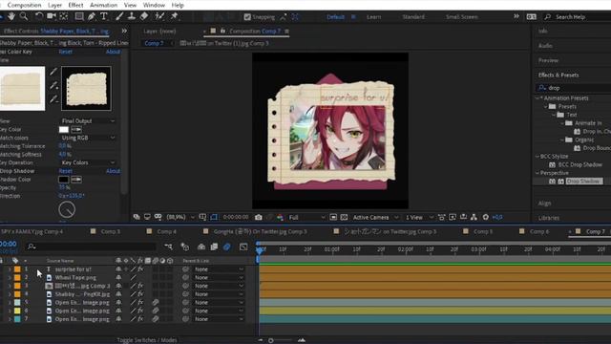Image resolution: width=611 pixels, height=344 pixels.
Task: Select the Rotation tool
Action: pyautogui.click(x=38, y=16)
